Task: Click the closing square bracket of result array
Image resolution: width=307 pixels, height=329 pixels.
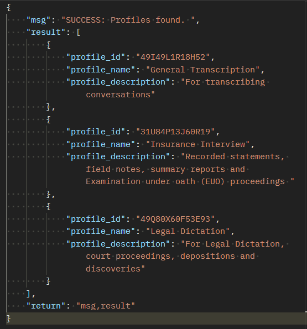Action: (29, 294)
